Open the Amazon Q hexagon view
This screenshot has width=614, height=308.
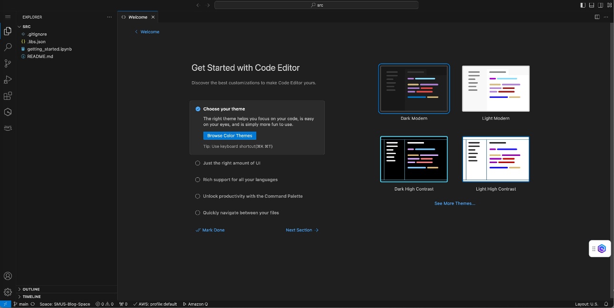click(8, 112)
